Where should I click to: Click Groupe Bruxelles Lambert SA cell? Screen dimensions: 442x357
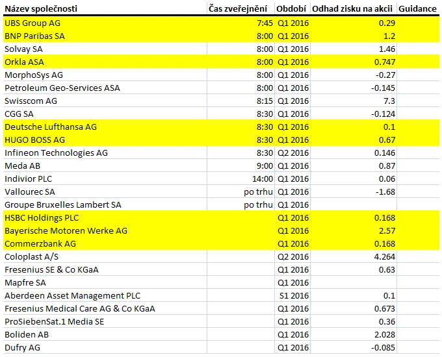coord(63,204)
